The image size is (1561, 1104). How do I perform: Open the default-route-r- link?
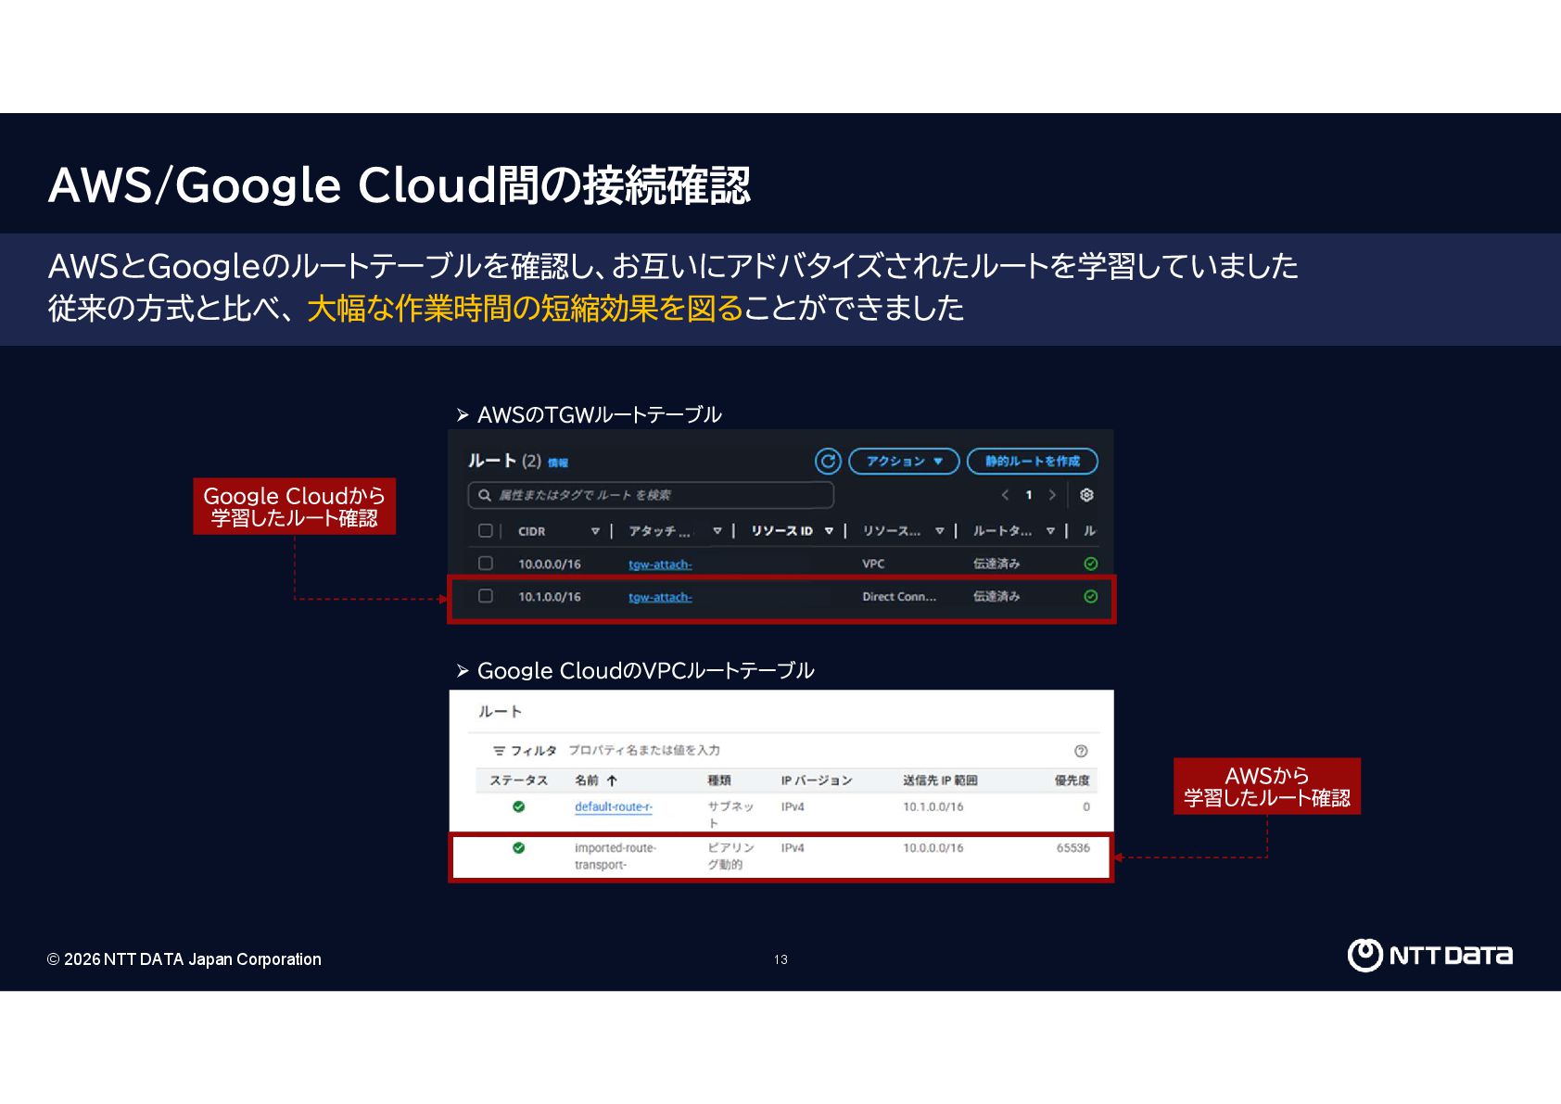pyautogui.click(x=614, y=806)
